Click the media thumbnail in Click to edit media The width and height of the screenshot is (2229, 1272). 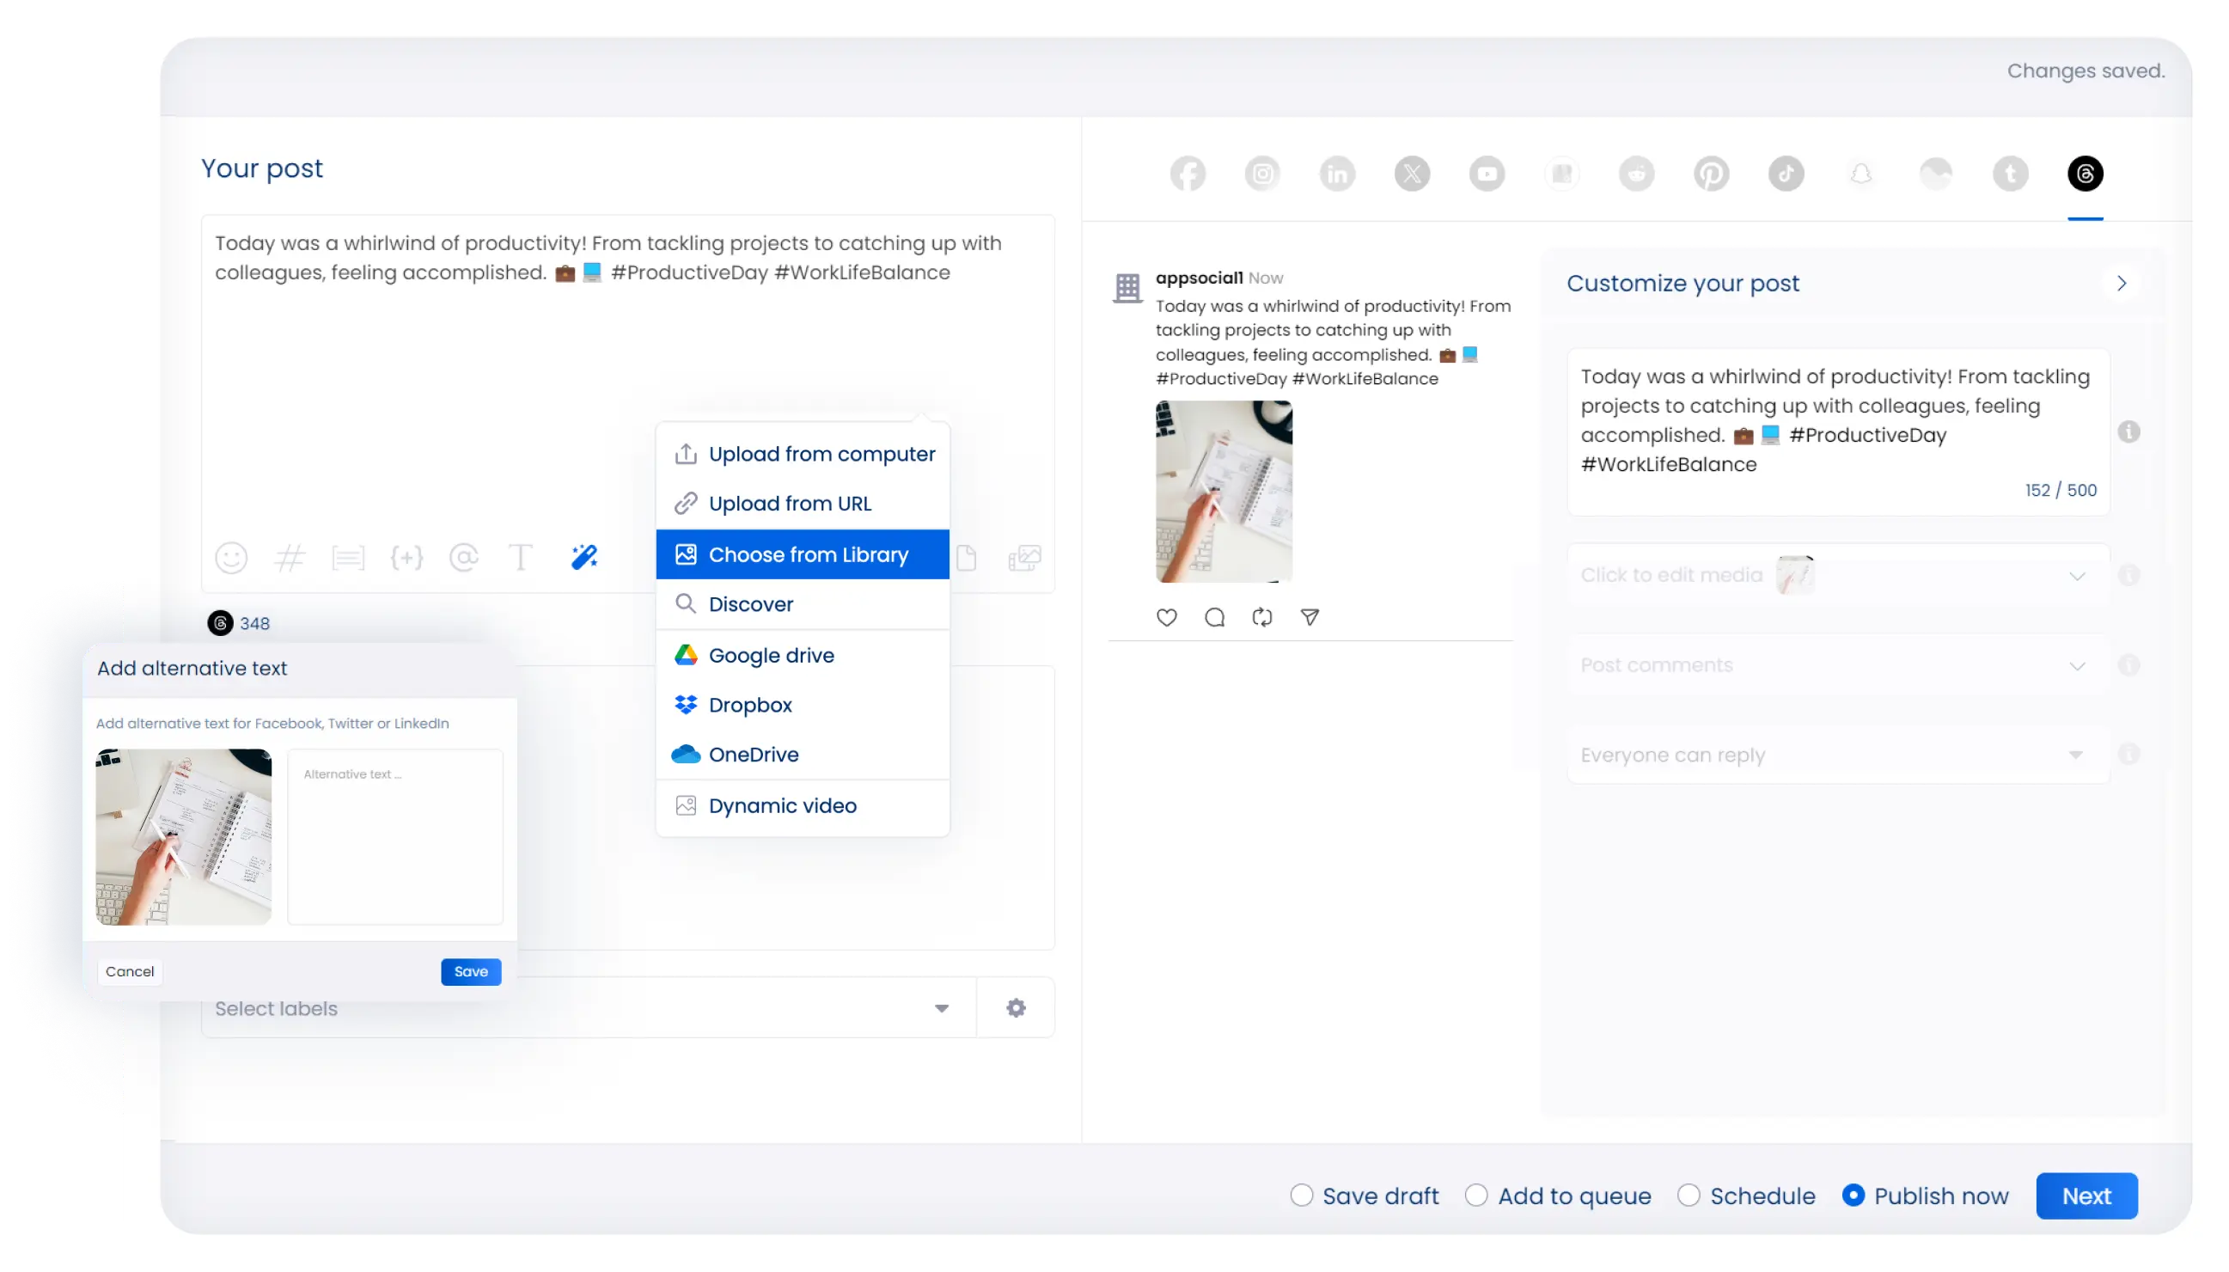click(1795, 575)
